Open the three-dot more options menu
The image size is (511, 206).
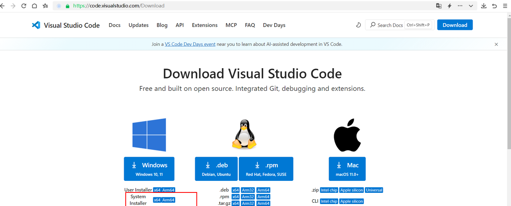coord(460,6)
